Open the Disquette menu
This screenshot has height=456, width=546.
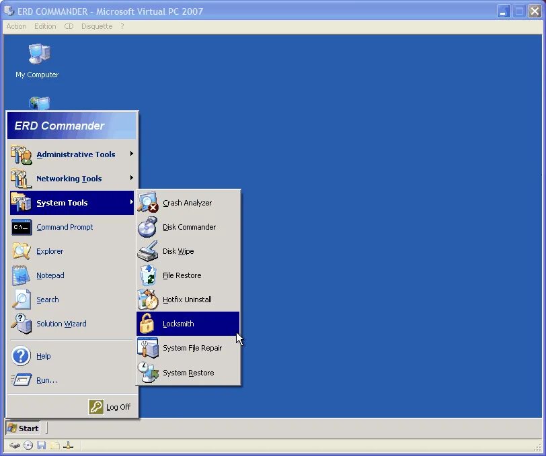coord(96,26)
